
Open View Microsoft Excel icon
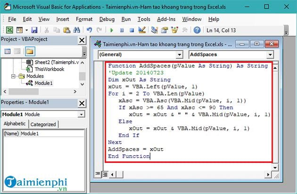coord(9,30)
